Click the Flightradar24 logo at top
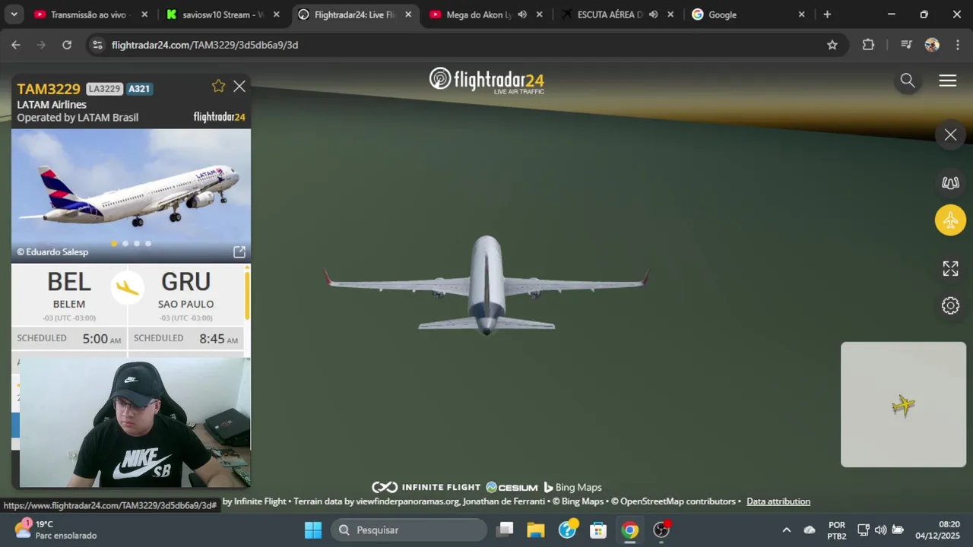973x547 pixels. point(486,81)
